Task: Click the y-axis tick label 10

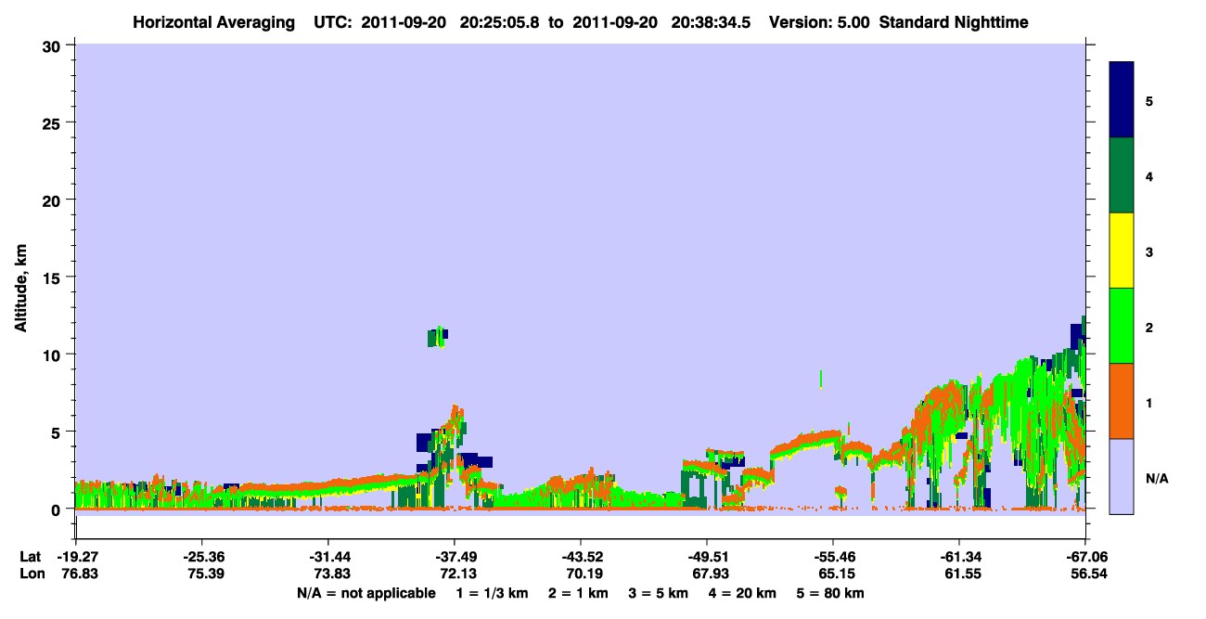Action: (54, 355)
